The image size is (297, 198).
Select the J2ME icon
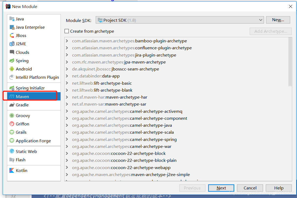12,44
